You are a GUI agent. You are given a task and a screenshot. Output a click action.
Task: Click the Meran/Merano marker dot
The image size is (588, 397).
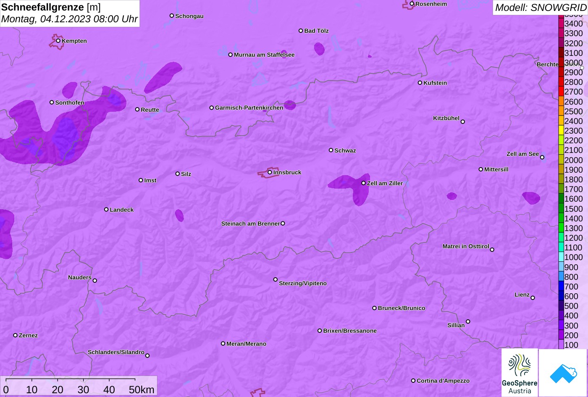coord(223,344)
